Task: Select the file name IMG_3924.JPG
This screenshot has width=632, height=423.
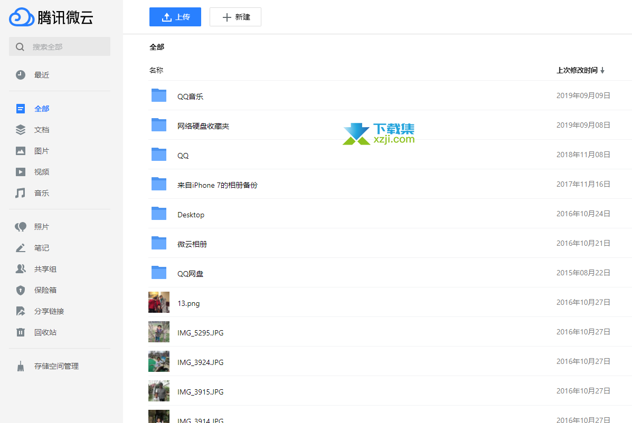Action: 200,362
